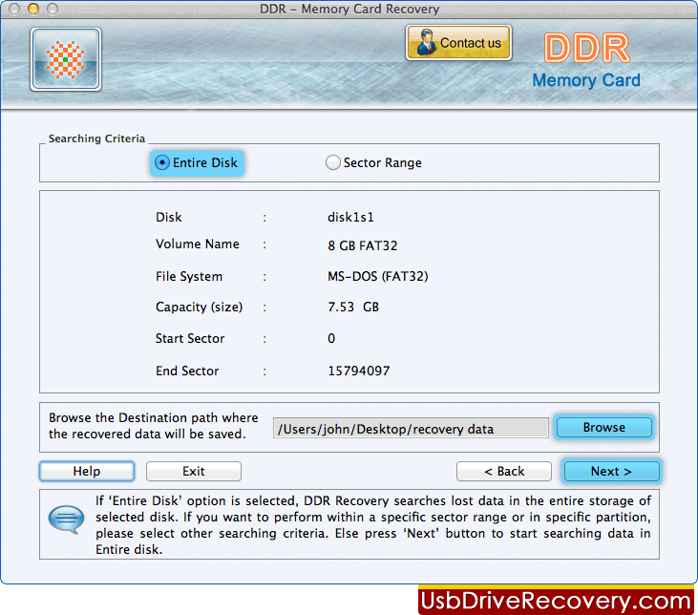
Task: Select the Sector Range radio option
Action: (x=373, y=163)
